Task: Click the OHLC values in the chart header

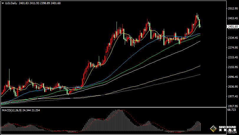Action: coord(40,3)
